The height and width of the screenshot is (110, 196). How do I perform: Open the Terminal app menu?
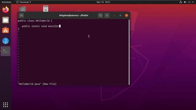pyautogui.click(x=24, y=2)
